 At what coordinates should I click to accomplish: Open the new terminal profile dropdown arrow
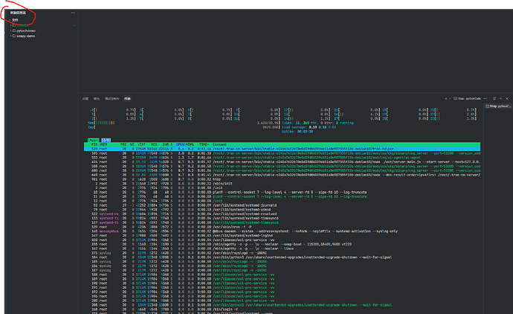coord(450,98)
